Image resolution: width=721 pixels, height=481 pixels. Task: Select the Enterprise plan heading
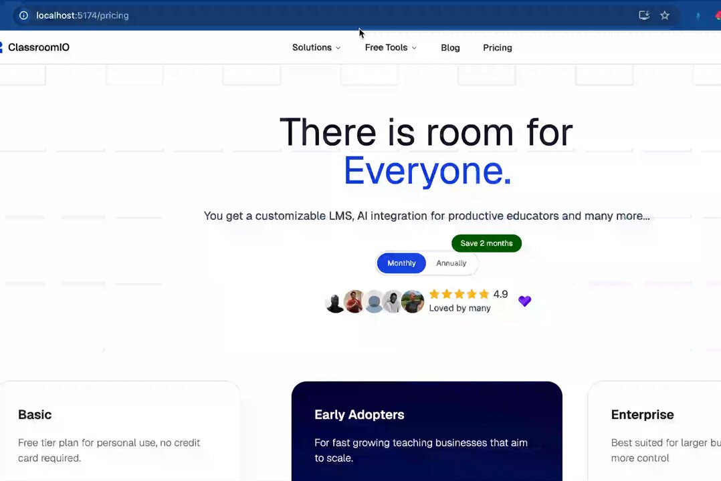tap(642, 414)
